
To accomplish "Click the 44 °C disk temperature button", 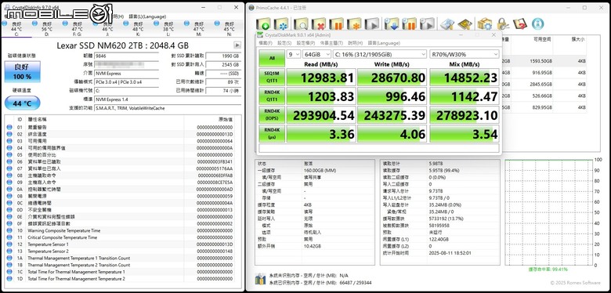I will pos(23,103).
